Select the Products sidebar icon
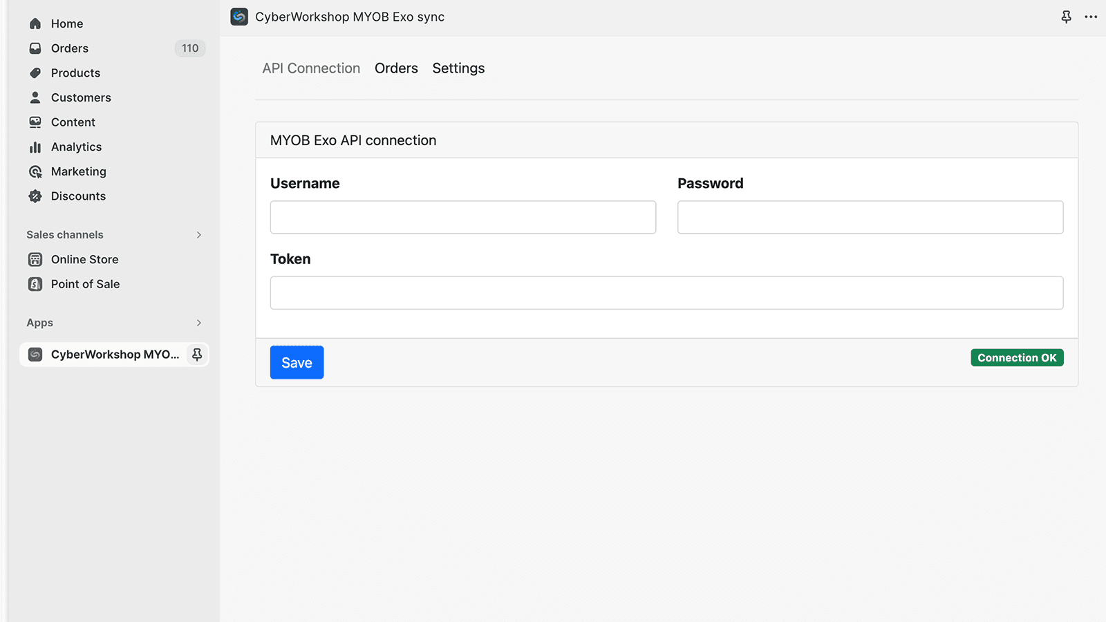The image size is (1106, 622). pyautogui.click(x=35, y=73)
